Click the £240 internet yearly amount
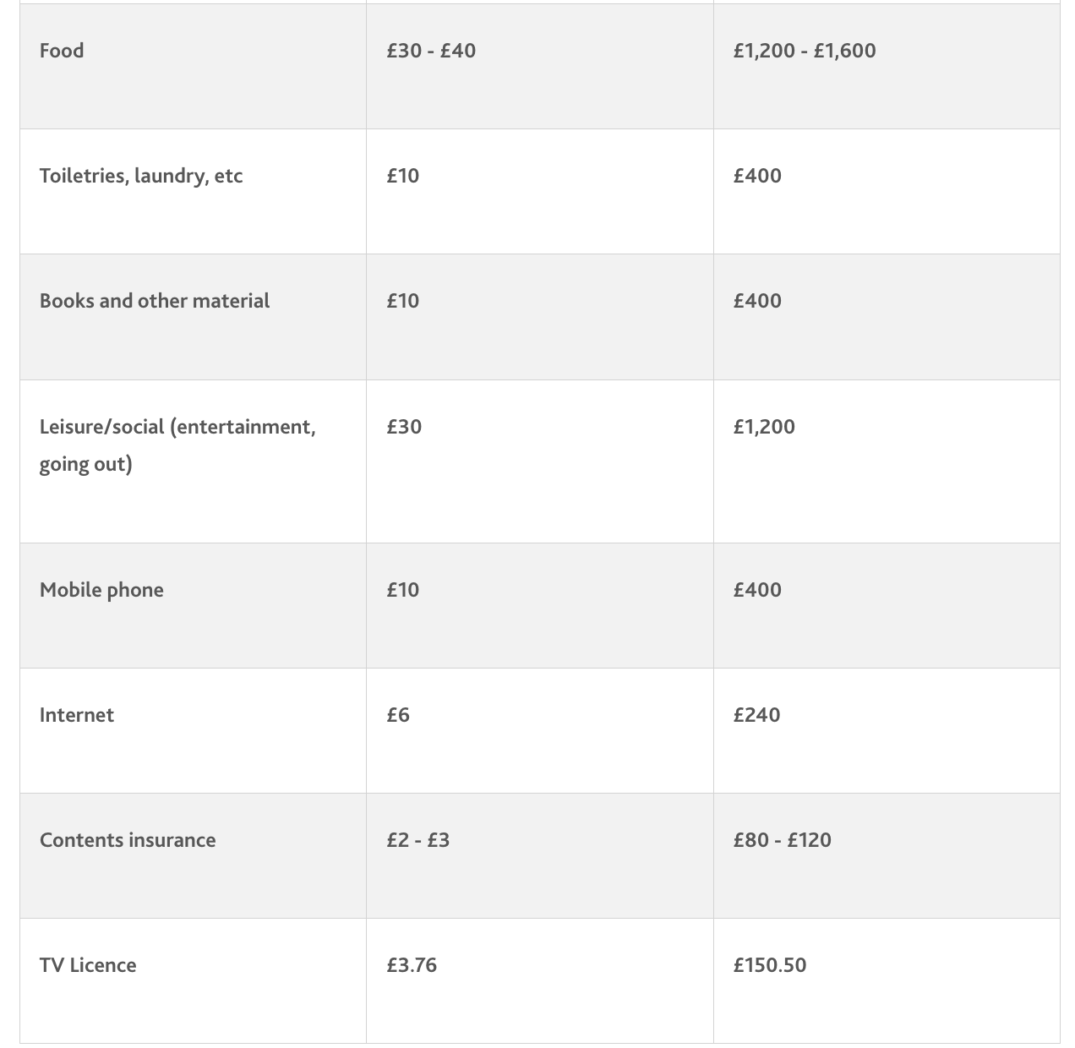Viewport: 1075px width, 1048px height. click(x=756, y=715)
